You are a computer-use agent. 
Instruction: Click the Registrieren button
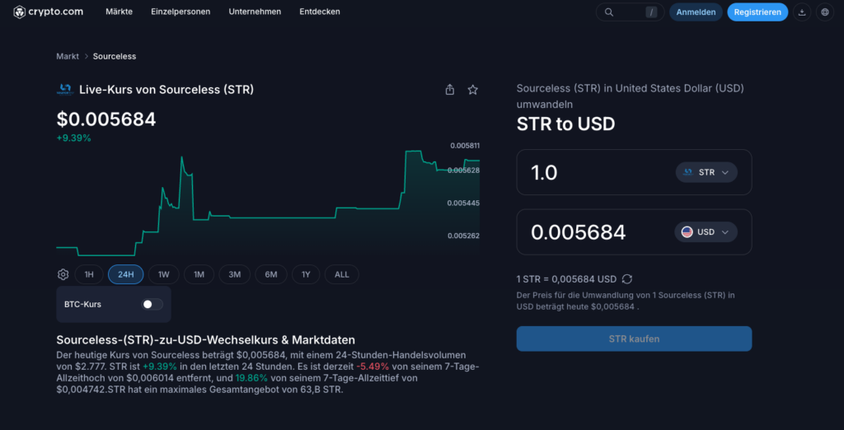coord(757,12)
